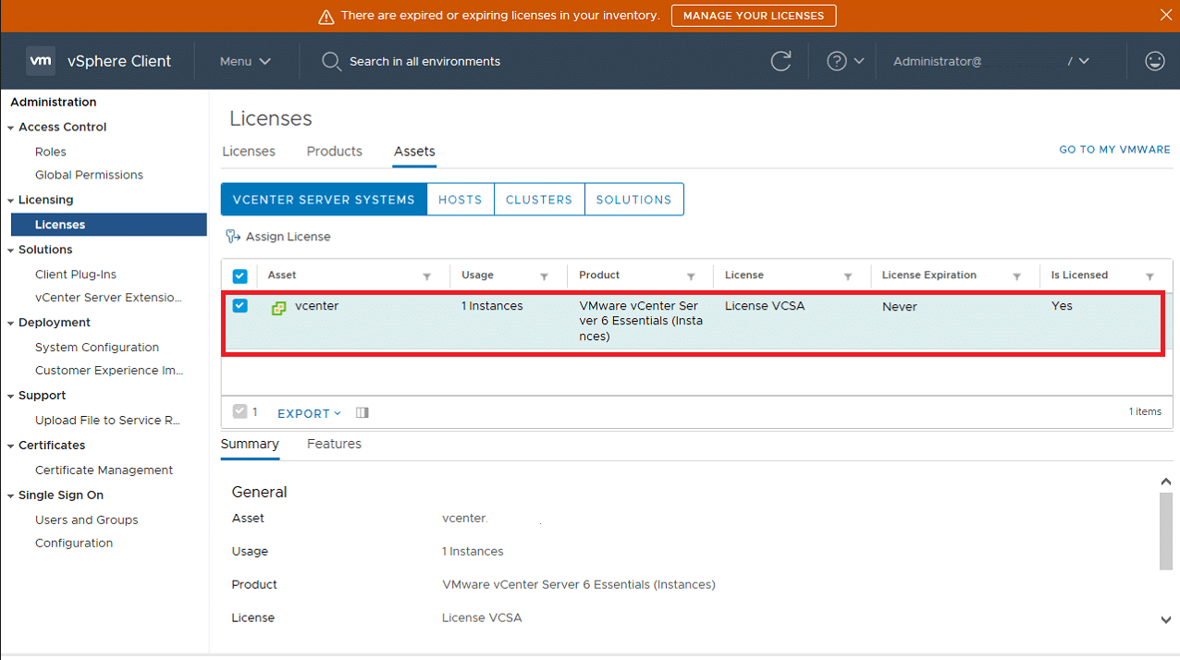Collapse the Support section
Image resolution: width=1180 pixels, height=660 pixels.
(x=11, y=397)
